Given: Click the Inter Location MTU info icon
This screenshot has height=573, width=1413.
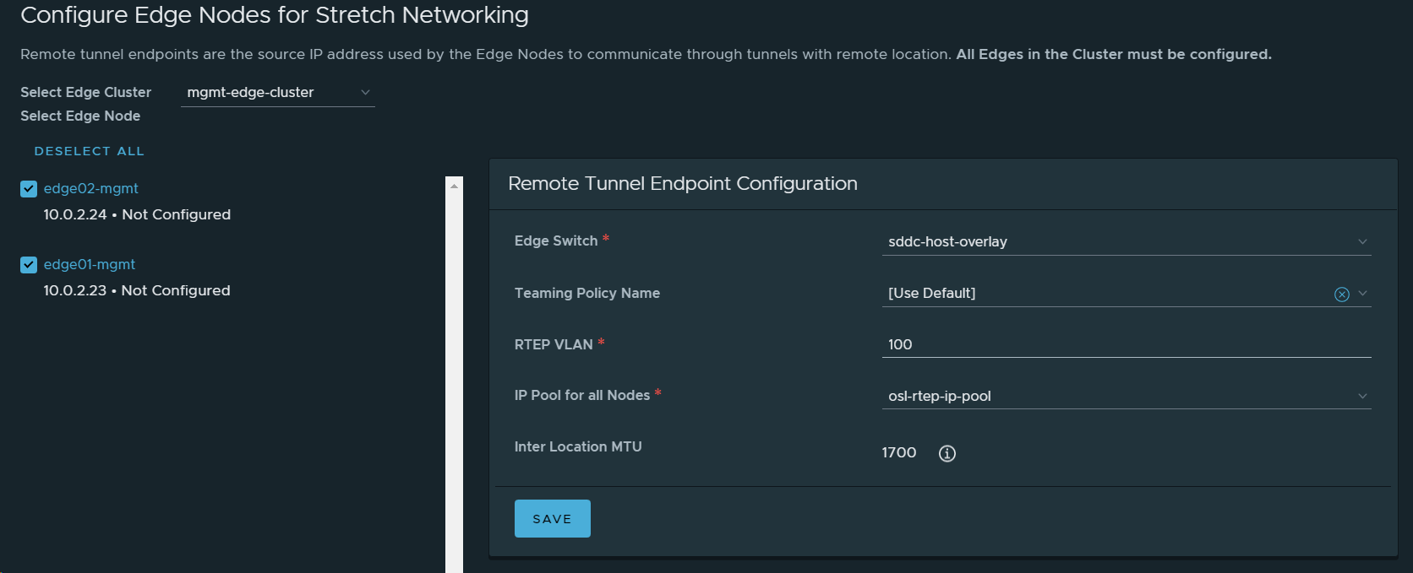Looking at the screenshot, I should coord(947,453).
